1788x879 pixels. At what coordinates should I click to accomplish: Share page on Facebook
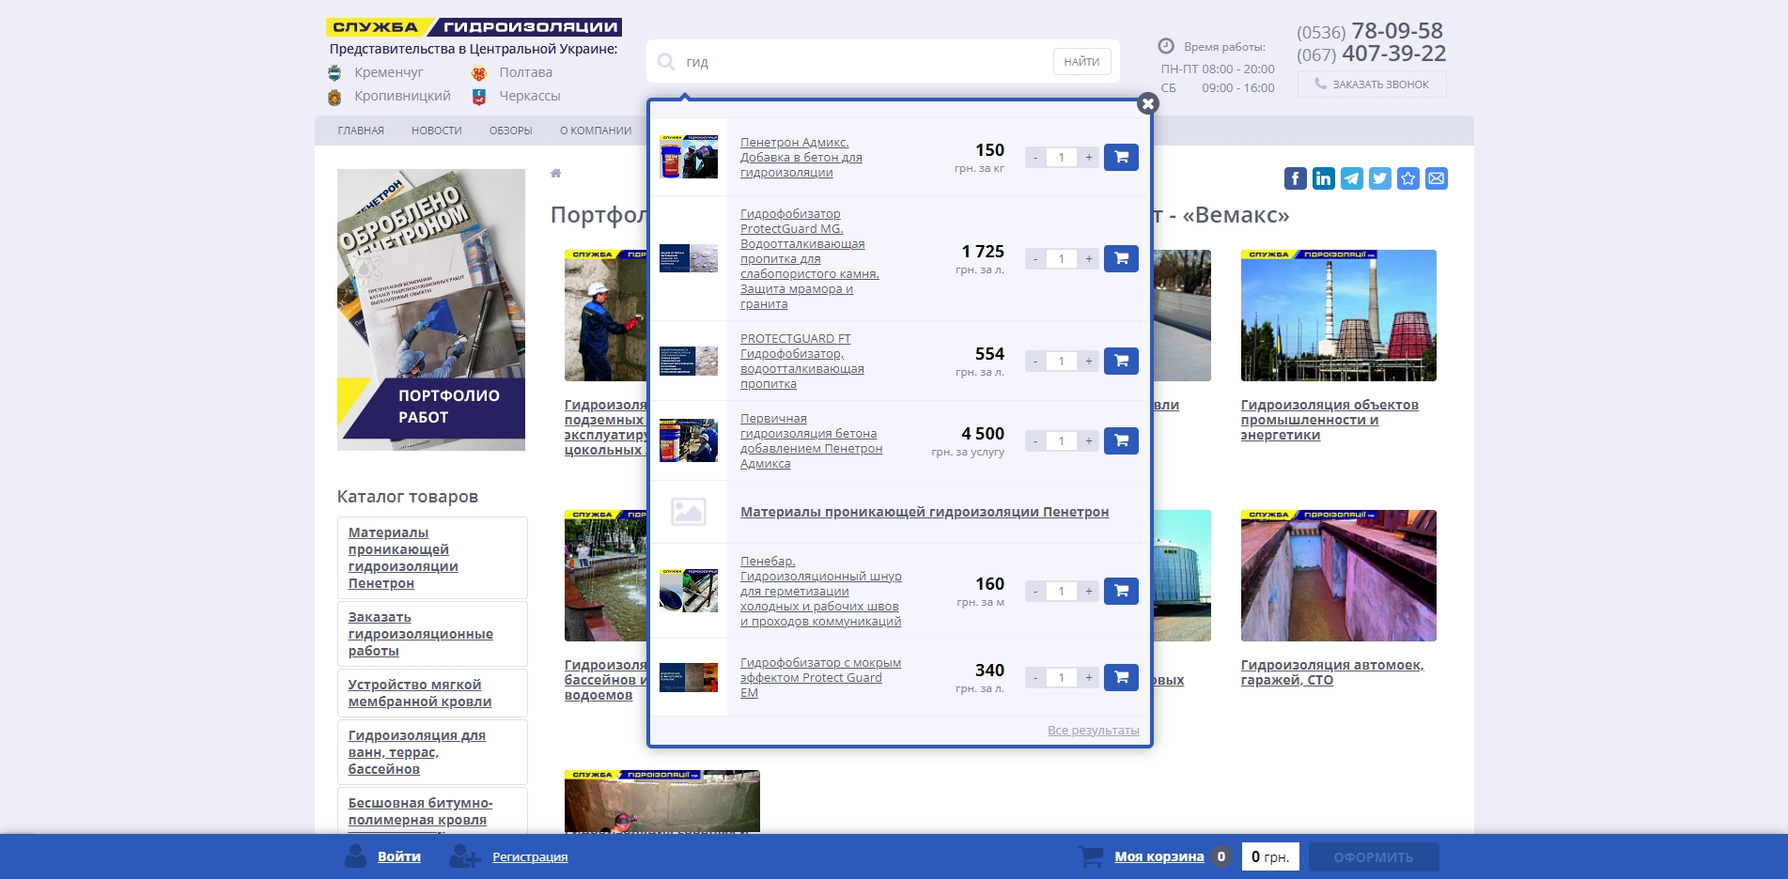click(x=1295, y=178)
